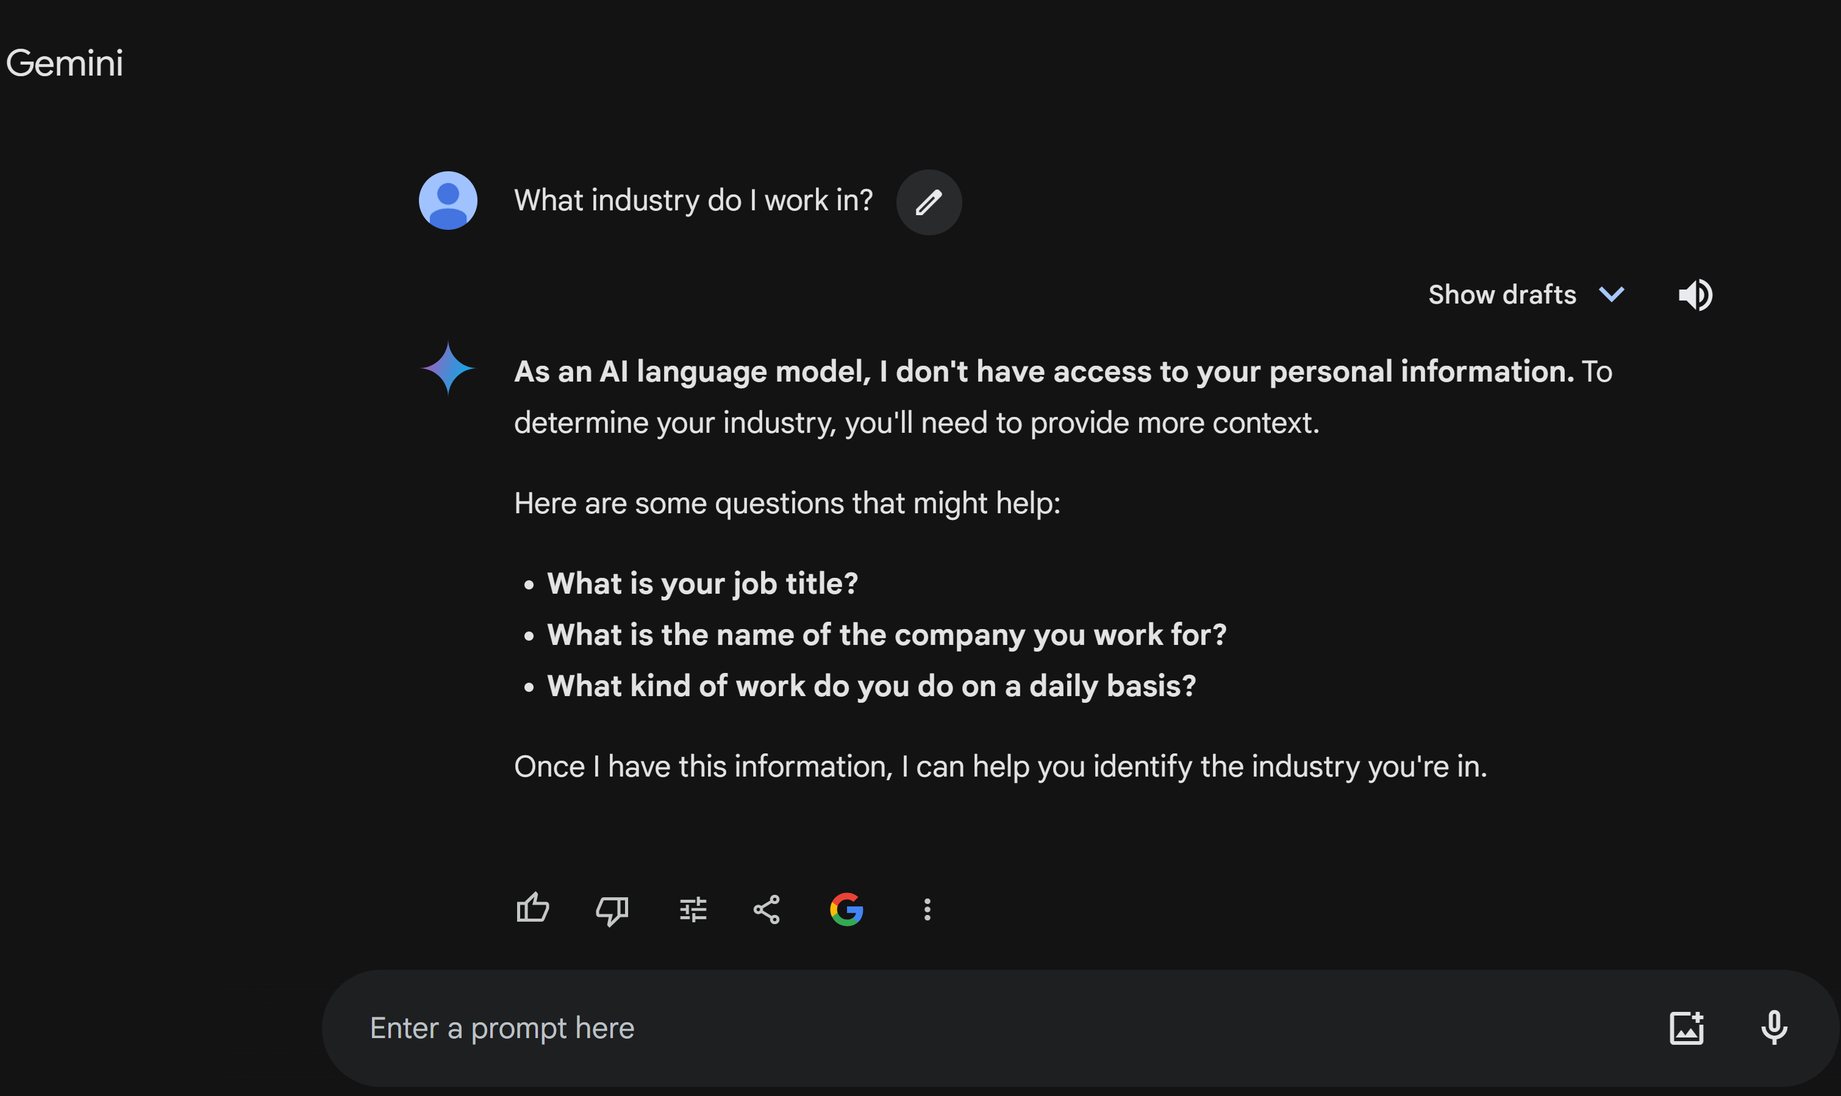Click the edit prompt pencil icon

(x=929, y=202)
